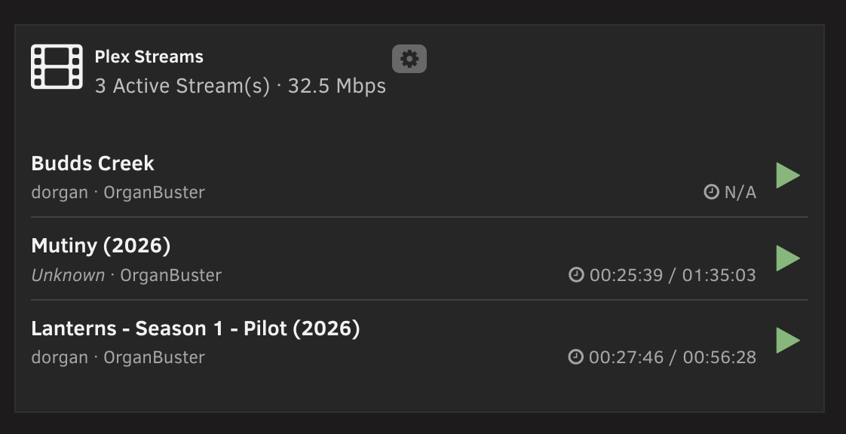This screenshot has height=434, width=846.
Task: Click clock icon beside N/A
Action: (x=712, y=192)
